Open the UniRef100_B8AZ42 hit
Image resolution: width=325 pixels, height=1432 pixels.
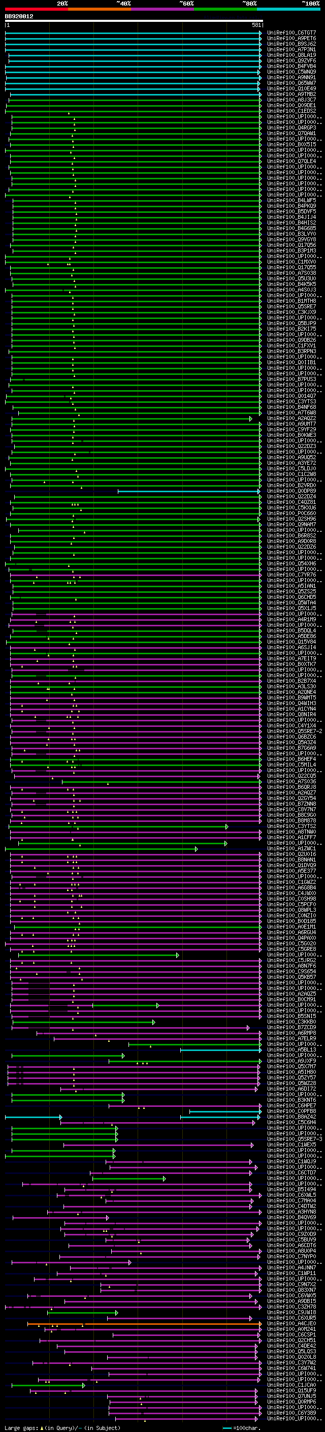tap(291, 1117)
